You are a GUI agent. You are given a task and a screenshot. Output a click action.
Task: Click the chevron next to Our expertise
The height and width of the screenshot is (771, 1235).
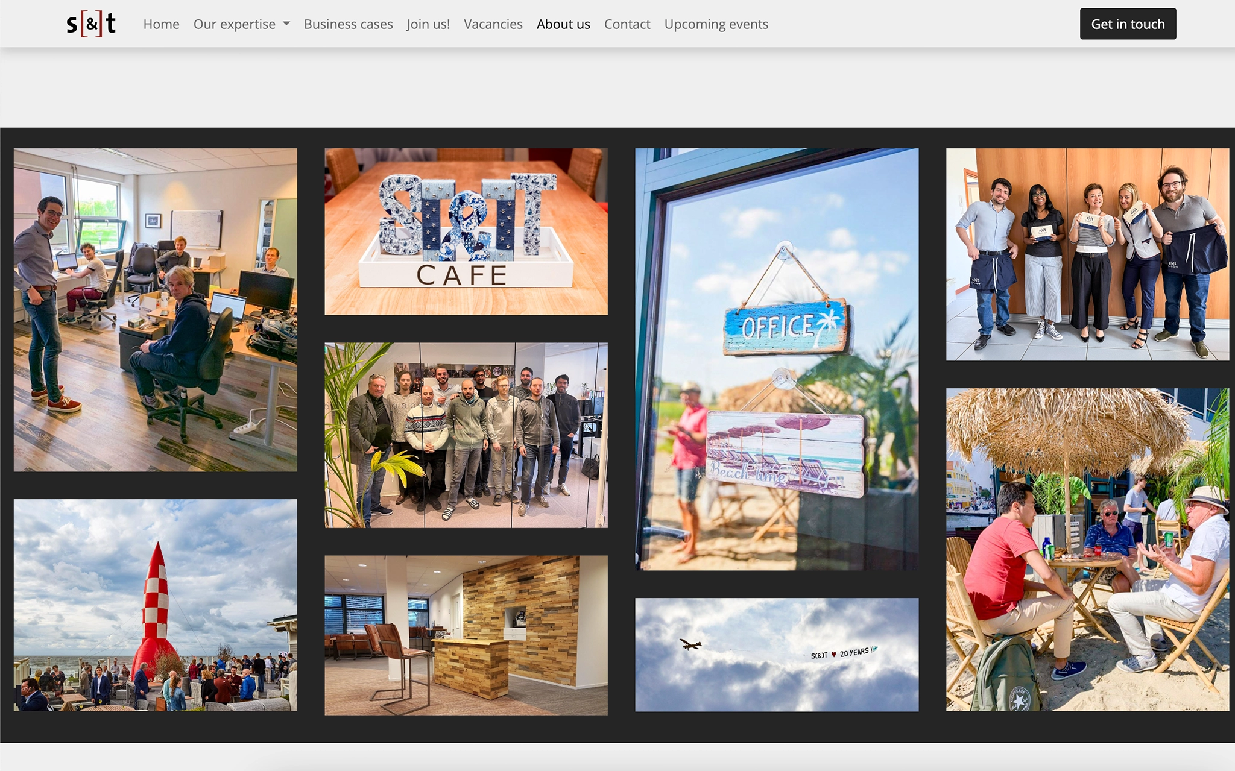pyautogui.click(x=286, y=24)
